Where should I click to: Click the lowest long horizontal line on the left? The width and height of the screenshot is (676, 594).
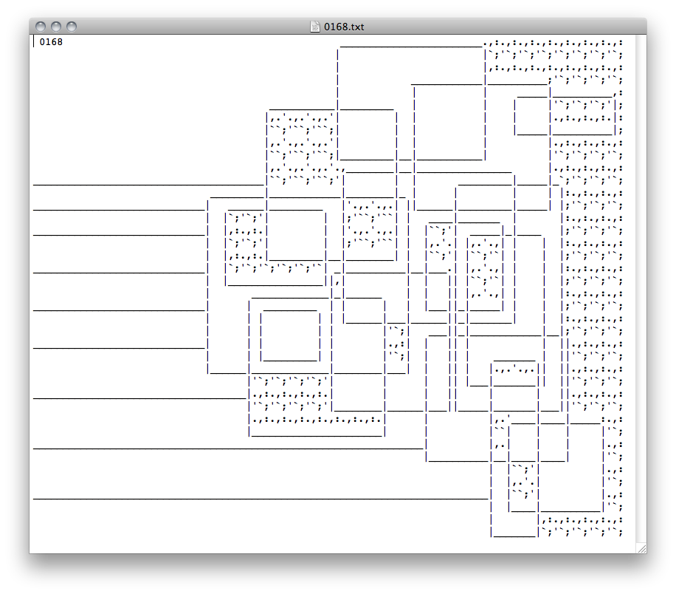click(x=258, y=499)
